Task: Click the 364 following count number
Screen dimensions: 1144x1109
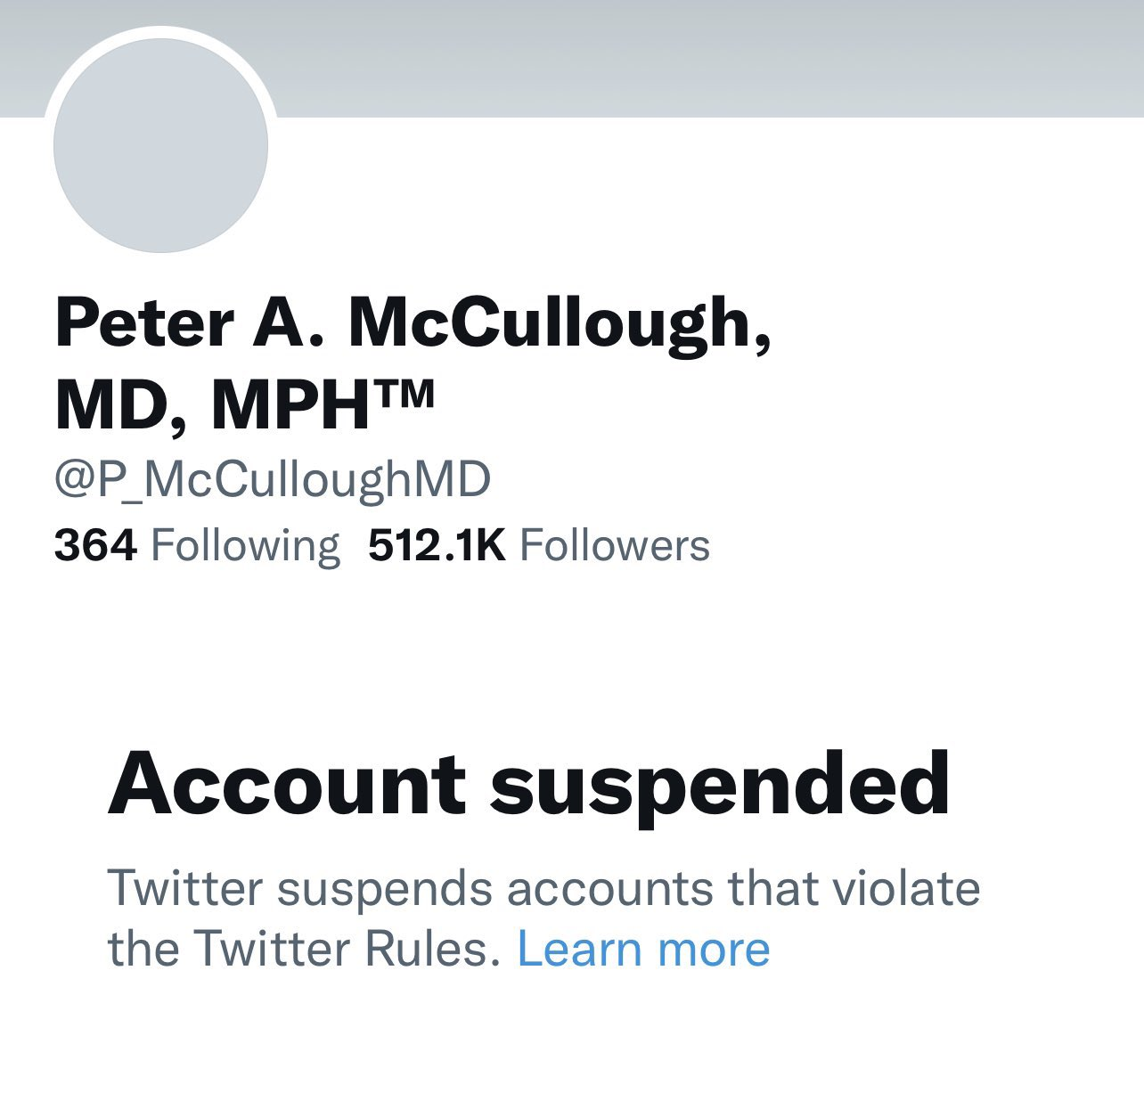Action: (95, 545)
